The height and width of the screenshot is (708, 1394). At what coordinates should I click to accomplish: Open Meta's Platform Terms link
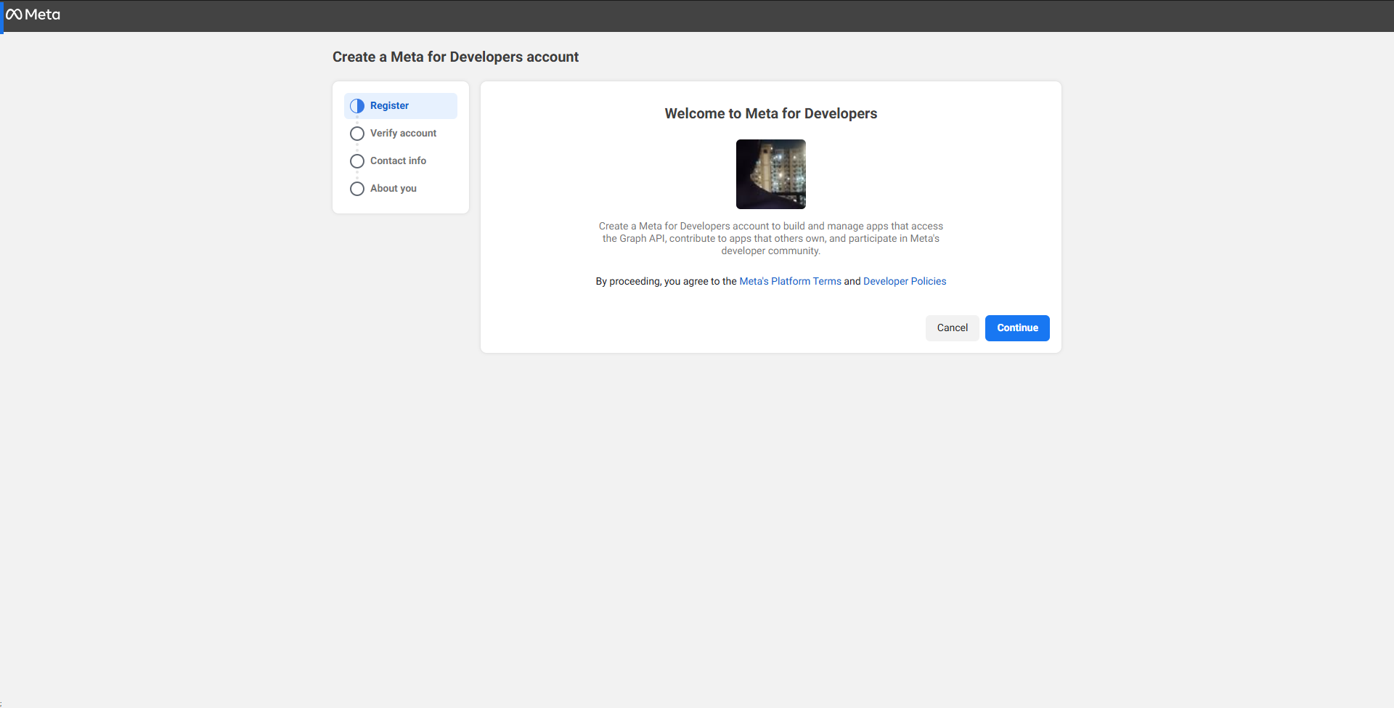pos(790,281)
